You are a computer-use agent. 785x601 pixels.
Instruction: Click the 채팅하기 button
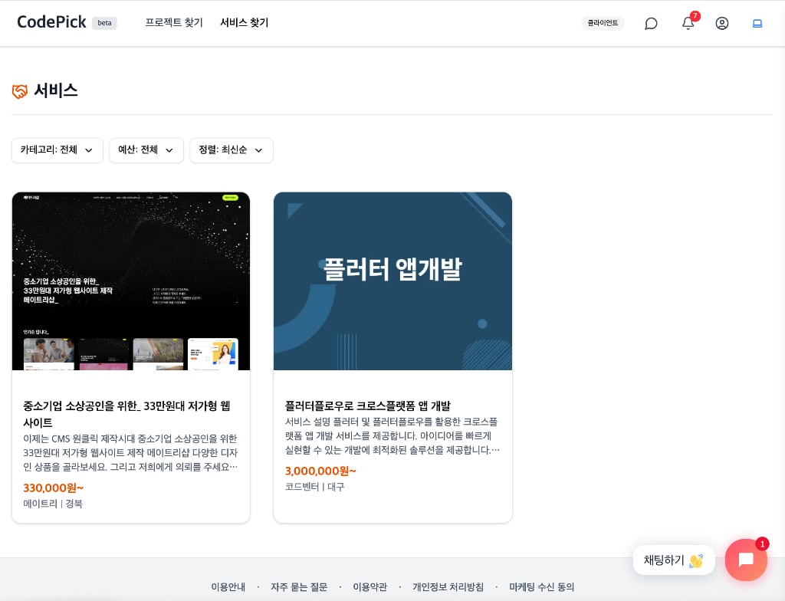coord(673,560)
